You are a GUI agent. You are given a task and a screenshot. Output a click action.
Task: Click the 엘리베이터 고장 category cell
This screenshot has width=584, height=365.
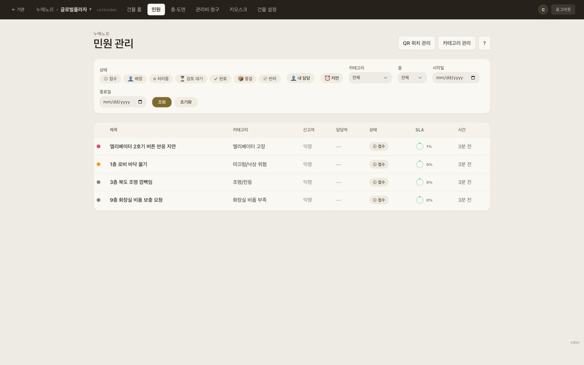pyautogui.click(x=249, y=147)
